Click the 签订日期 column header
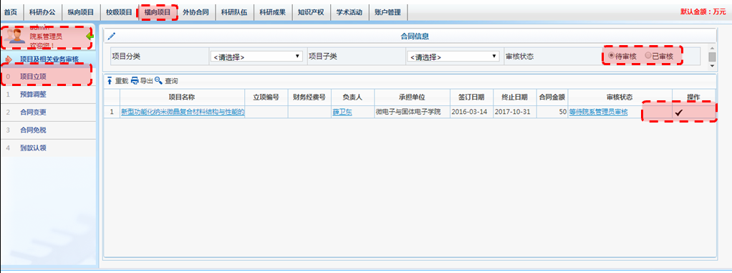The height and width of the screenshot is (273, 732). click(x=471, y=97)
